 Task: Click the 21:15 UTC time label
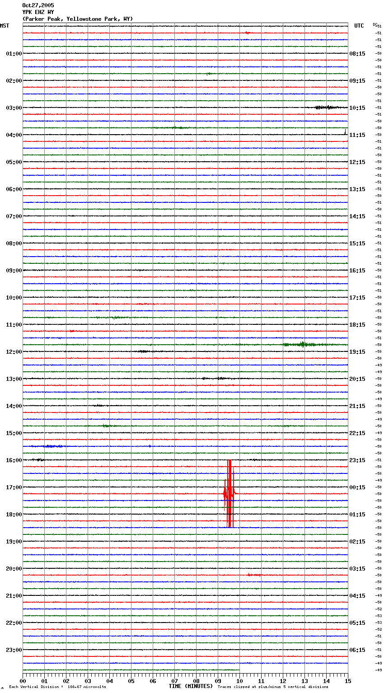coord(357,406)
